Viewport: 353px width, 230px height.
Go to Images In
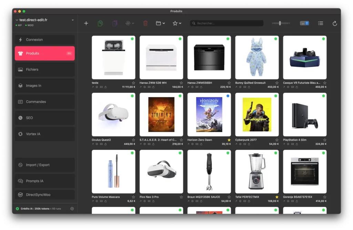coord(45,86)
